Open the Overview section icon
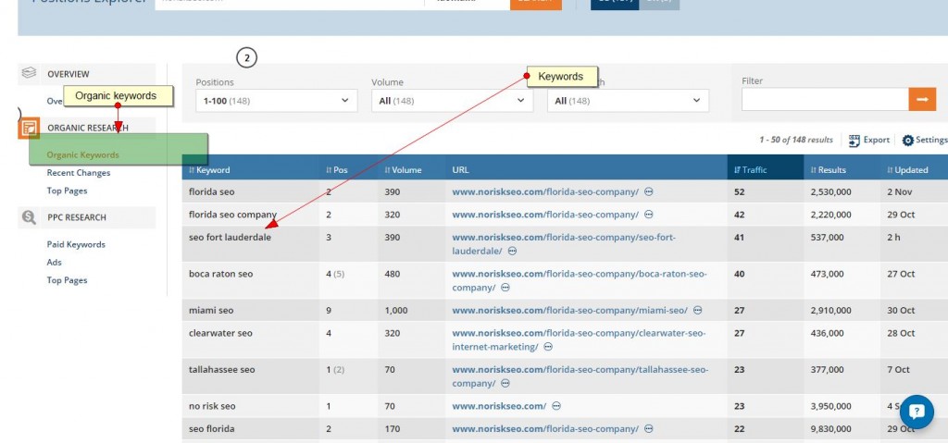The image size is (948, 443). [29, 73]
